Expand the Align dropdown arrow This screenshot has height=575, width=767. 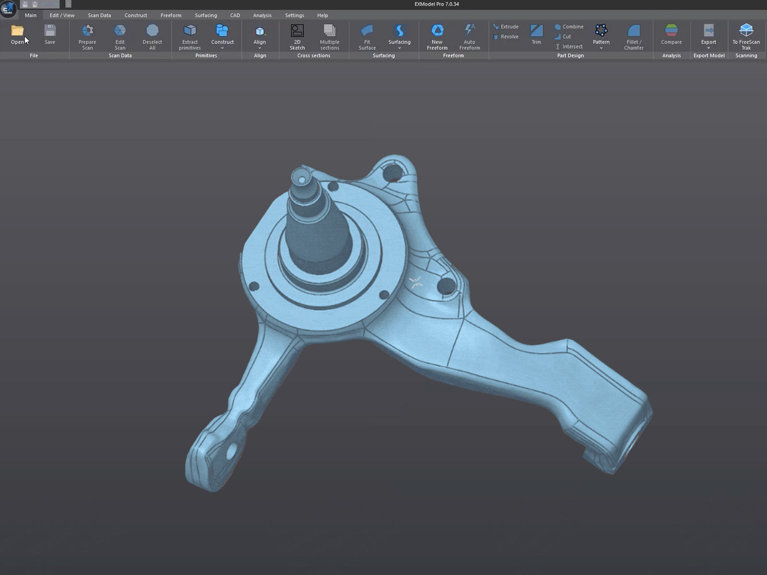tap(260, 48)
